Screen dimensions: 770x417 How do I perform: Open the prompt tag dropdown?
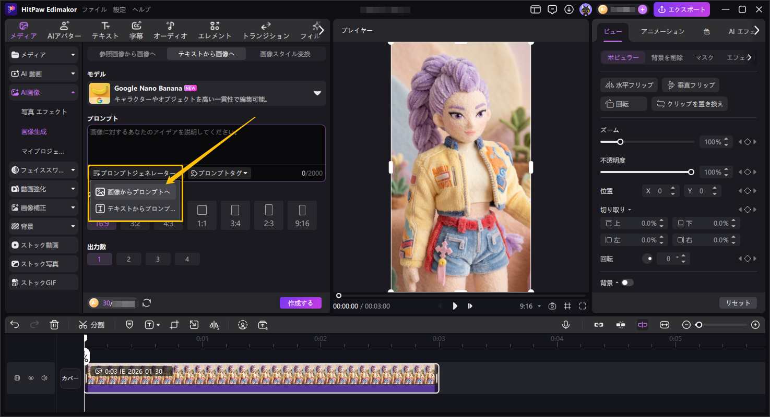tap(219, 173)
